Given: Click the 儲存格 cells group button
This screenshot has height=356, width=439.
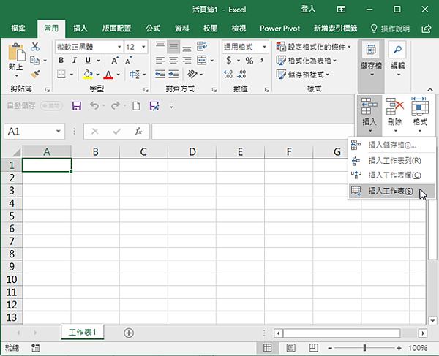Looking at the screenshot, I should 371,59.
